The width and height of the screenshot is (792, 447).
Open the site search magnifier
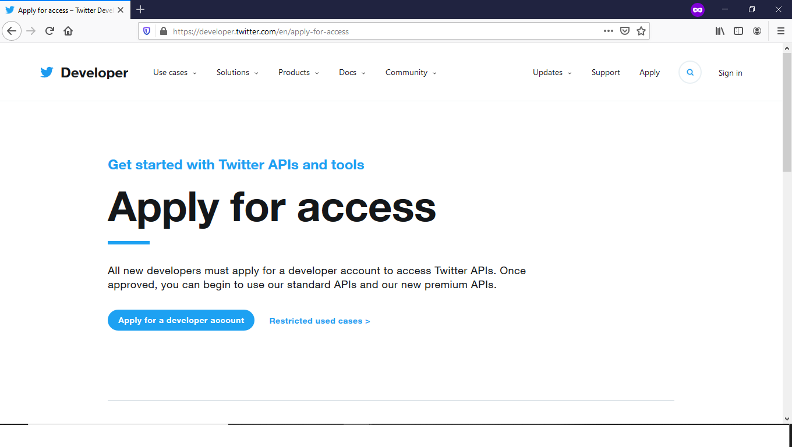pos(690,73)
